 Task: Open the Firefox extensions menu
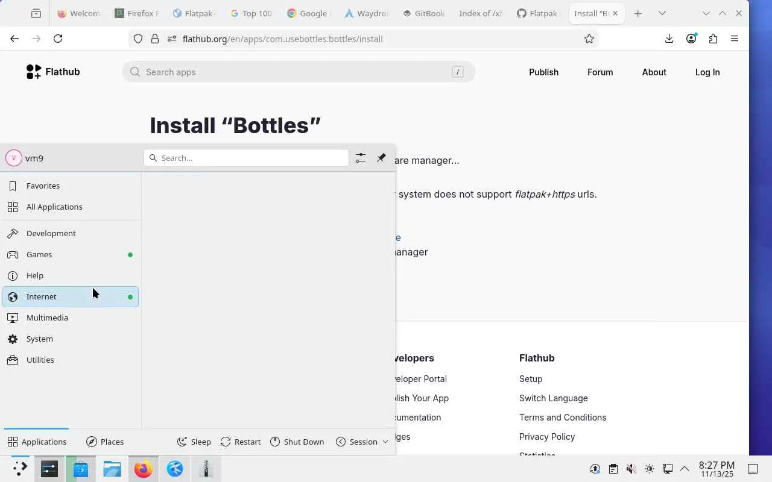[x=713, y=39]
